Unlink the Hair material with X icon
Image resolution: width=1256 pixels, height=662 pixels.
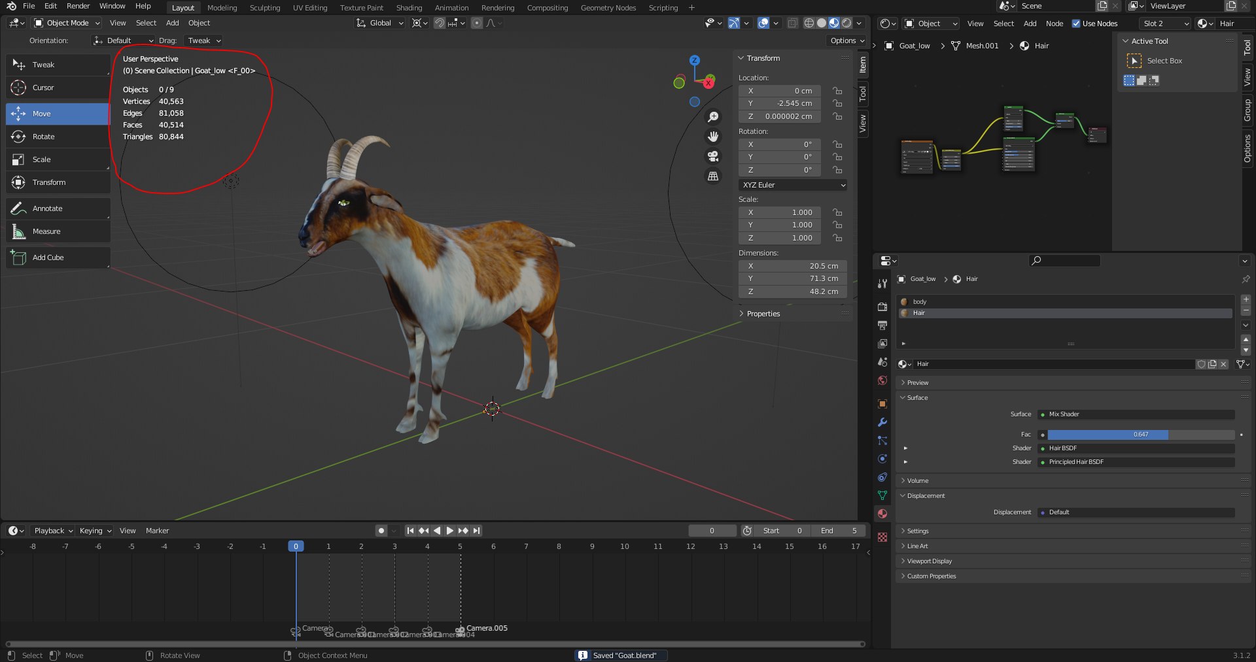(1223, 364)
